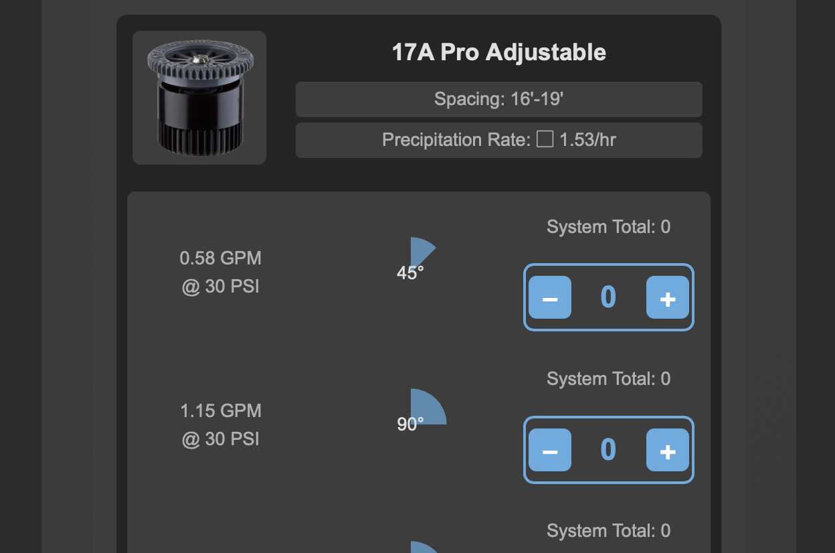
Task: Click the partially visible arc icon at bottom
Action: pyautogui.click(x=424, y=548)
